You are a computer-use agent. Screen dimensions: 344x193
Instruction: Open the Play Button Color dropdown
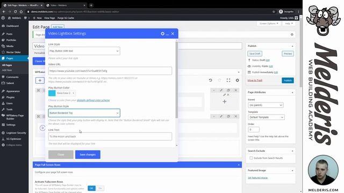66,93
